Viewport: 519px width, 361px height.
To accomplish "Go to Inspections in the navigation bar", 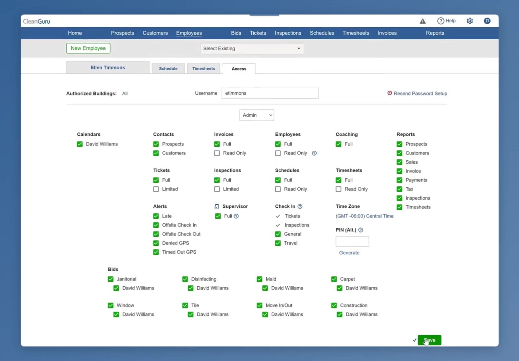I will 288,33.
